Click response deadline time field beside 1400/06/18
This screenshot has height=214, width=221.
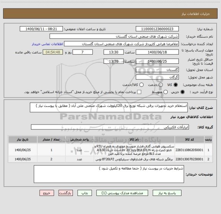tap(114, 52)
